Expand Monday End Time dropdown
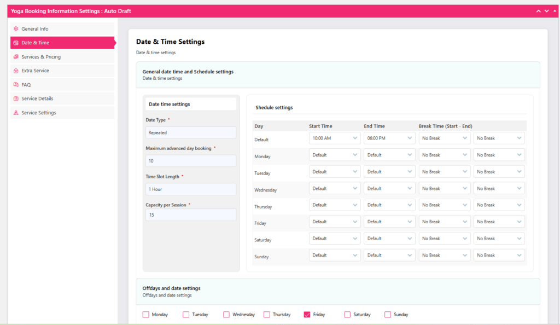Image resolution: width=560 pixels, height=325 pixels. [x=389, y=155]
